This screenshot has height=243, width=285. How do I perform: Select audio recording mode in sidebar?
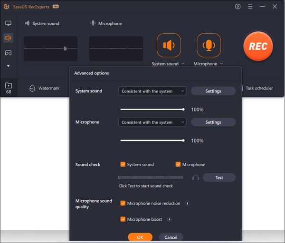[8, 38]
